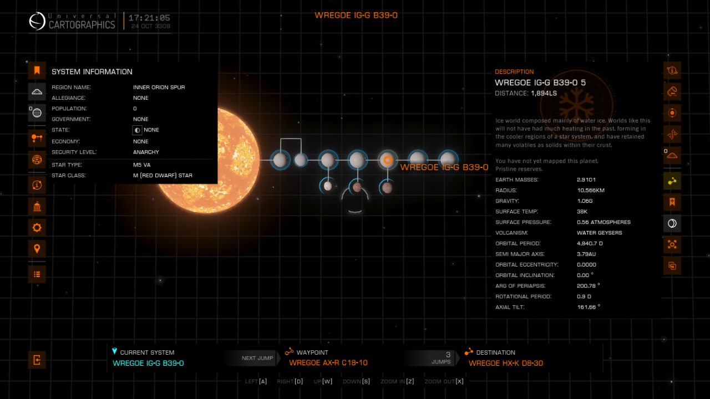
Task: Click the 0.56 ATMOSPHERES pressure value
Action: coord(603,222)
